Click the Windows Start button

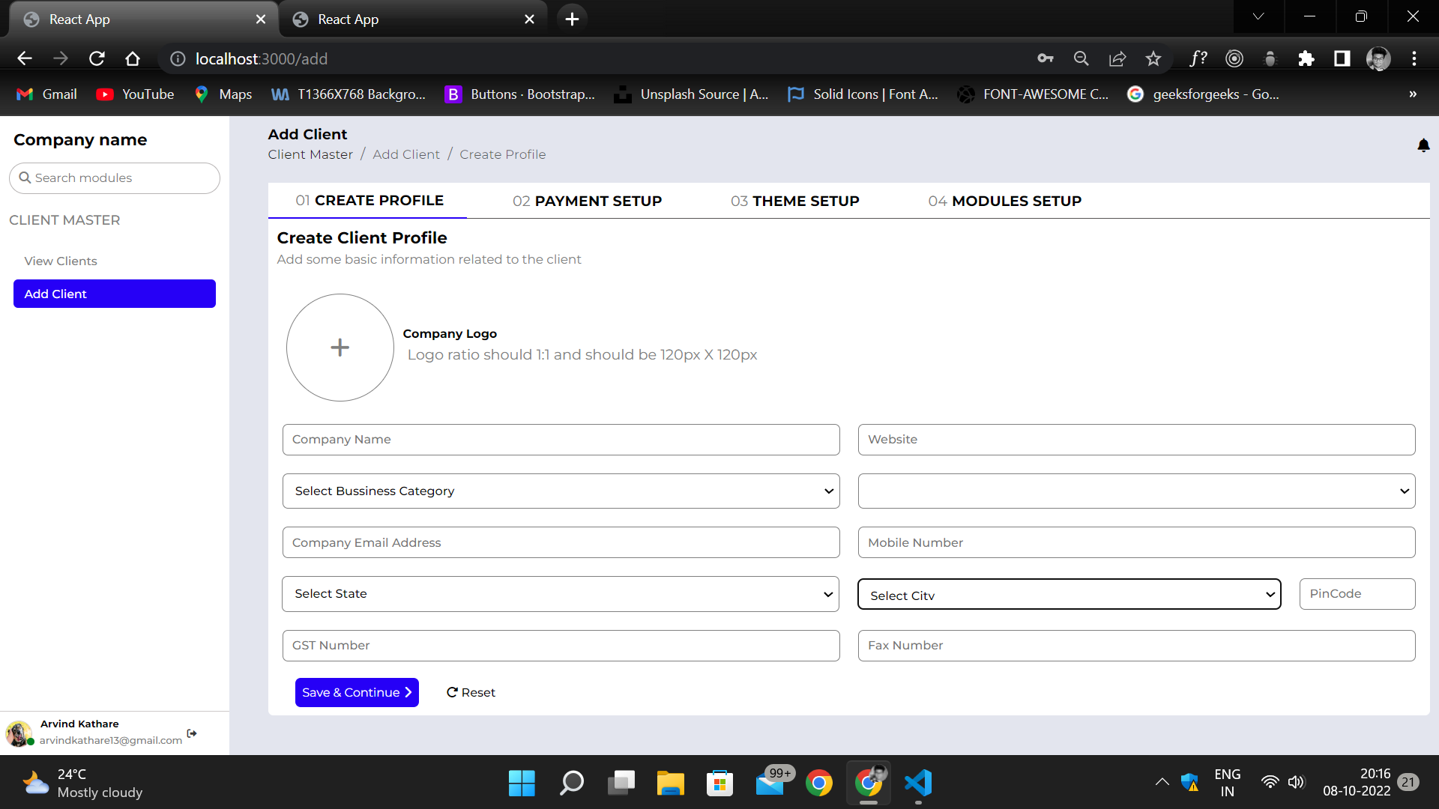click(522, 783)
